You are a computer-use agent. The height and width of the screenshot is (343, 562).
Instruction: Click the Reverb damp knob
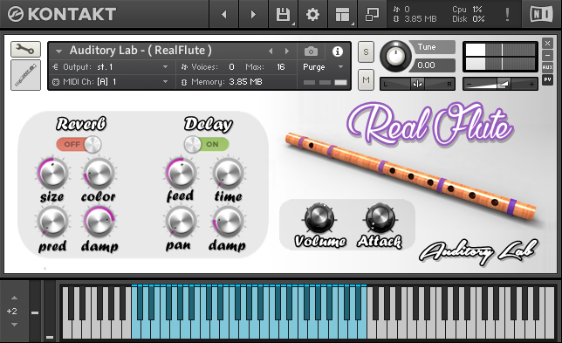99,222
